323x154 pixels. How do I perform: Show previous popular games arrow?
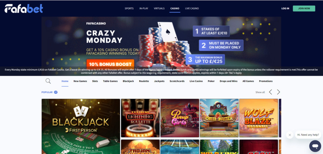point(271,92)
